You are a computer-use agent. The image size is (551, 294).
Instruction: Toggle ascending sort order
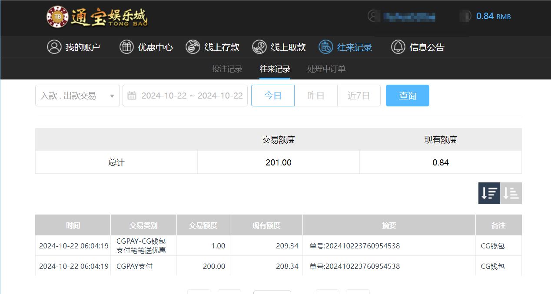click(x=511, y=193)
